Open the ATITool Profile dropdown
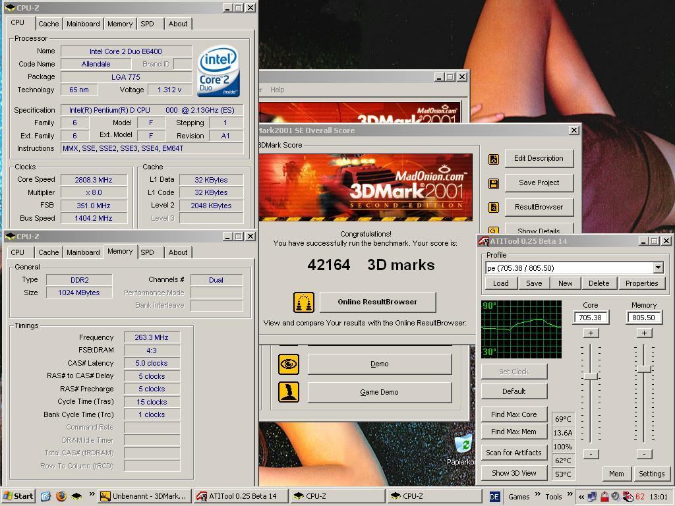The image size is (675, 506). (x=658, y=268)
